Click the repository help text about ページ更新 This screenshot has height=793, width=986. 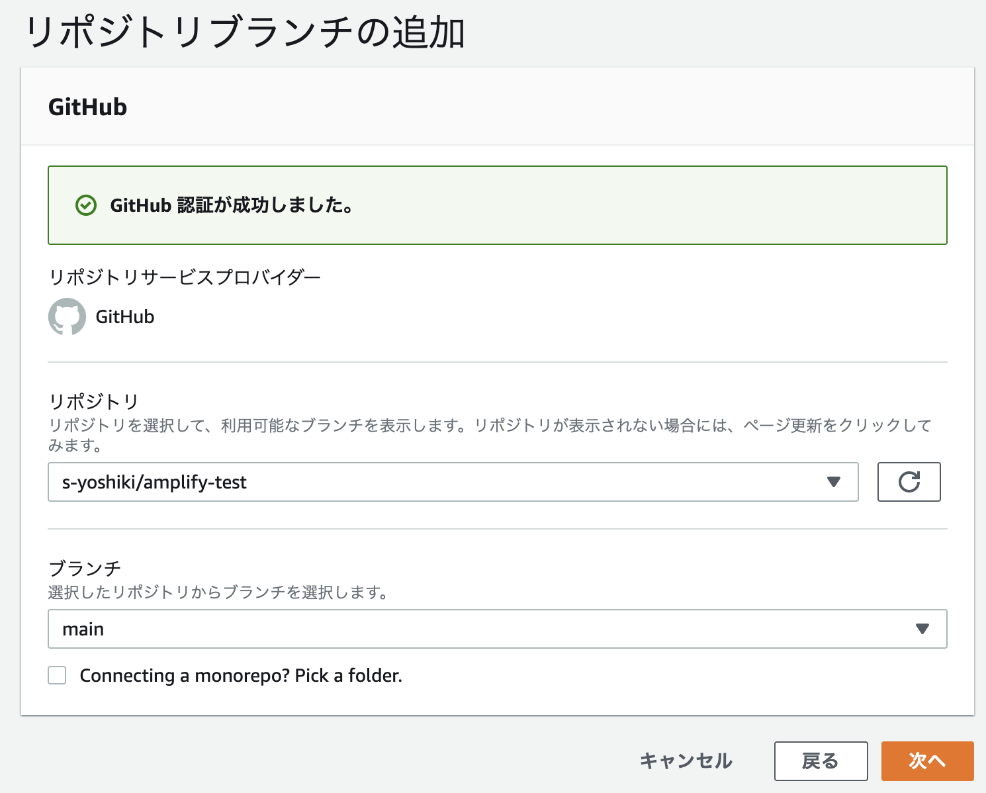(x=490, y=435)
